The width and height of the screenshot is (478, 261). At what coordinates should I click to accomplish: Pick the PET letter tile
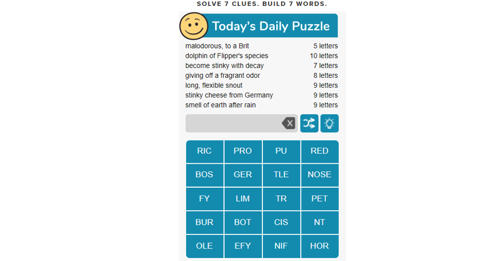(x=319, y=199)
